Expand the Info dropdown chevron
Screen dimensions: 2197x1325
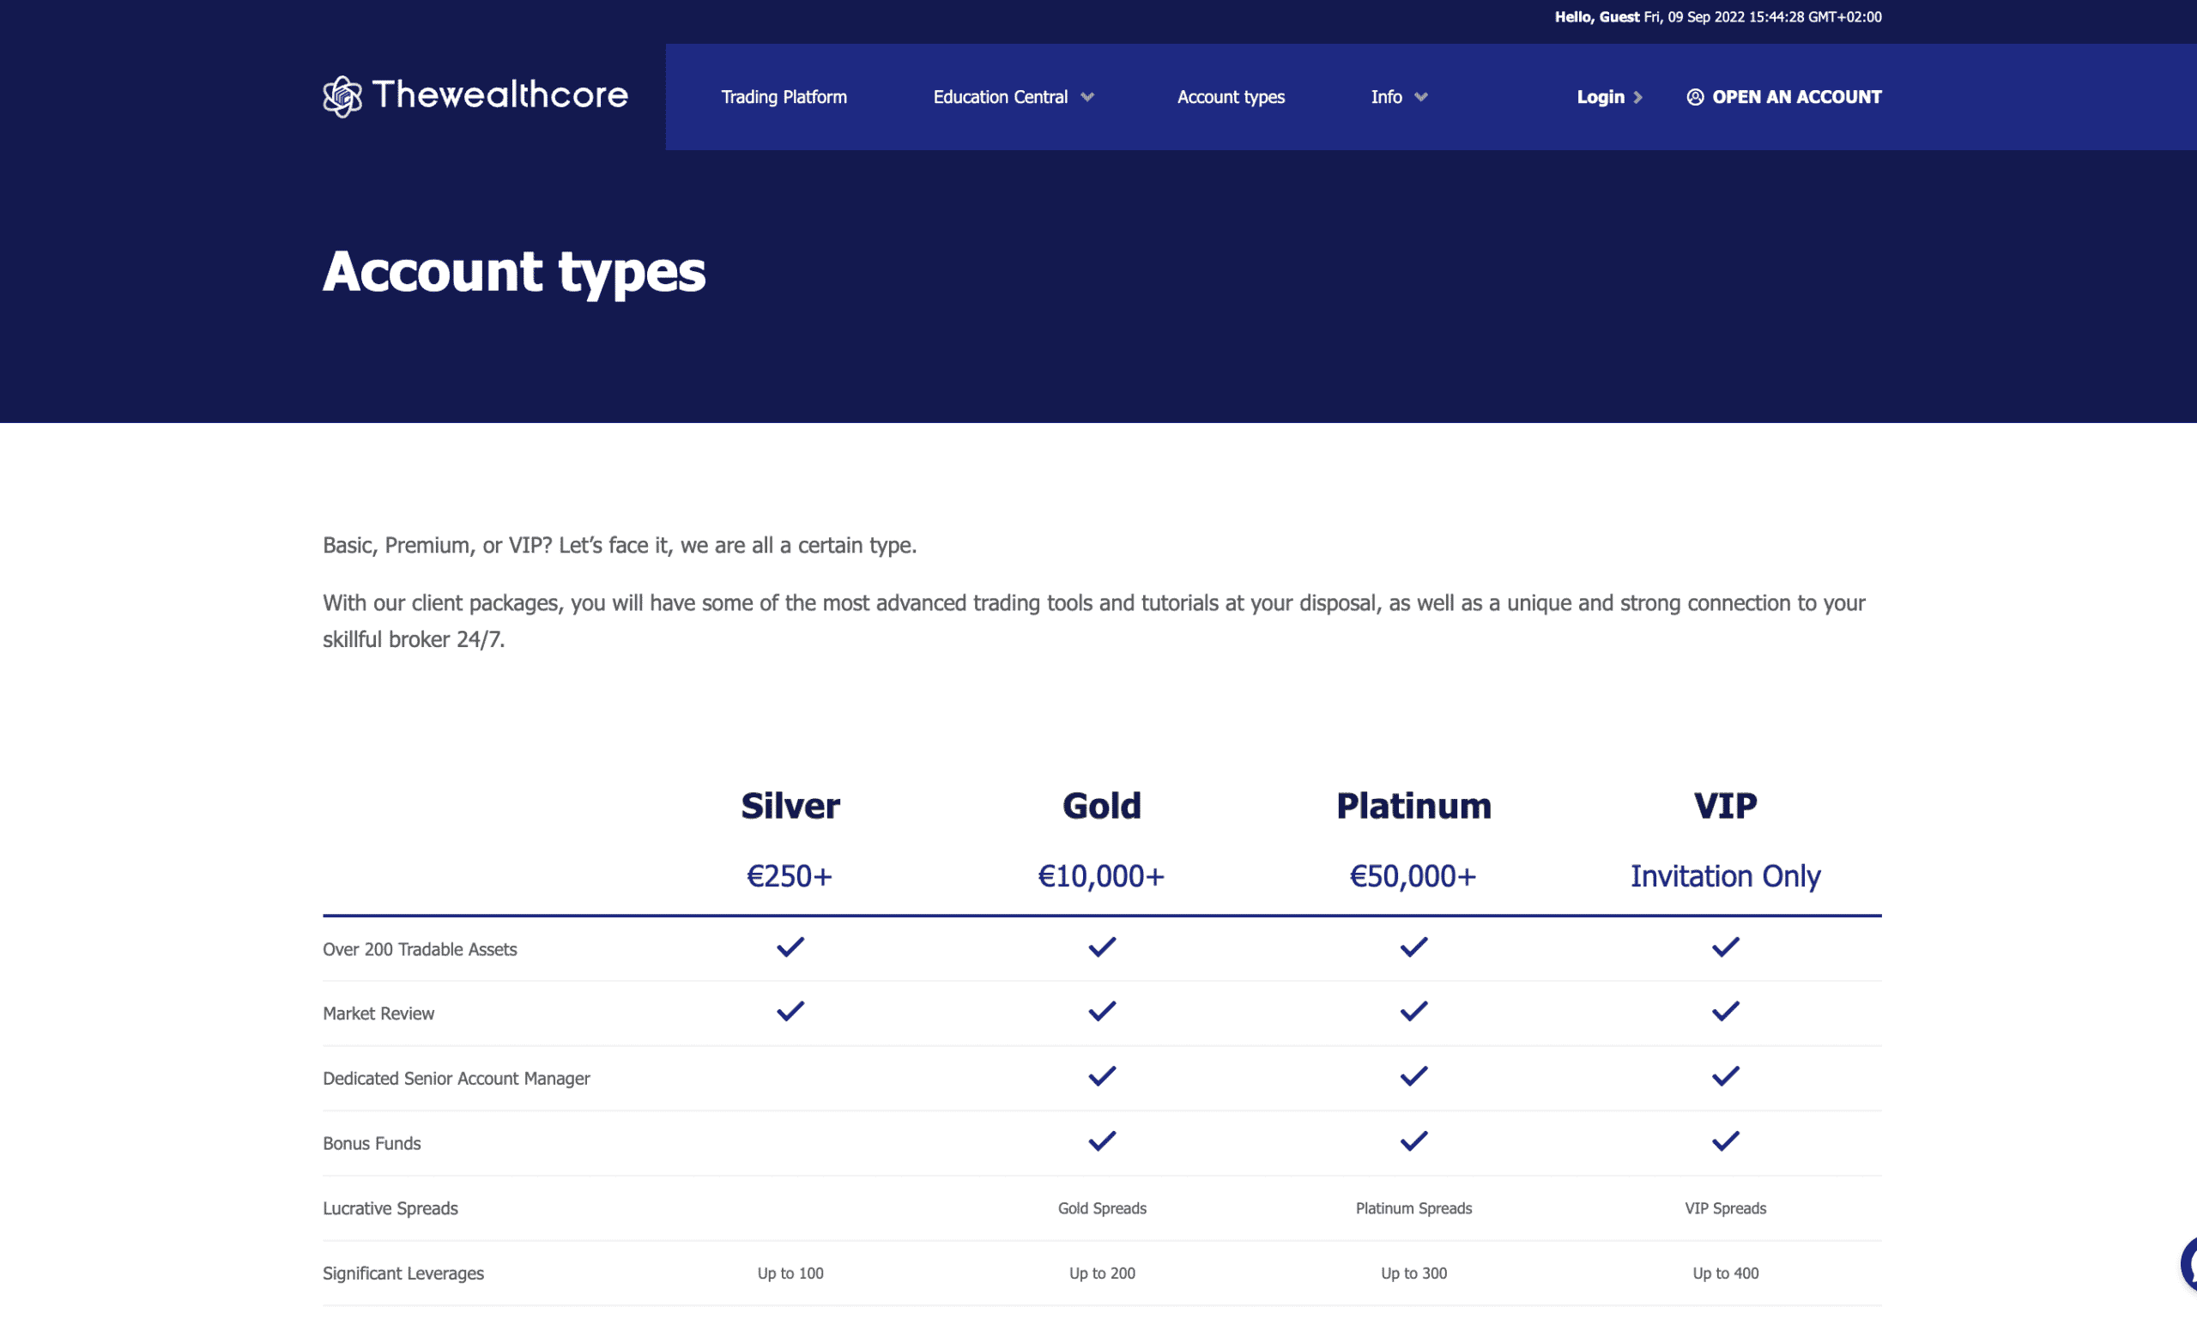(1421, 97)
